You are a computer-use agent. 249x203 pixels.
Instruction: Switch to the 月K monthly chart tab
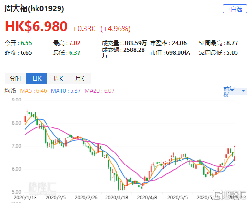click(80, 78)
